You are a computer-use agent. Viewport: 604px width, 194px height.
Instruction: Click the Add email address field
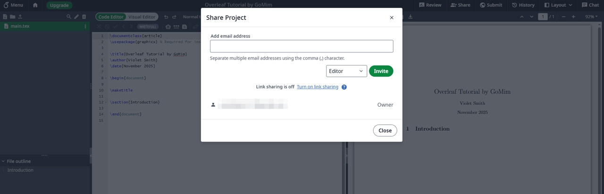pos(302,46)
